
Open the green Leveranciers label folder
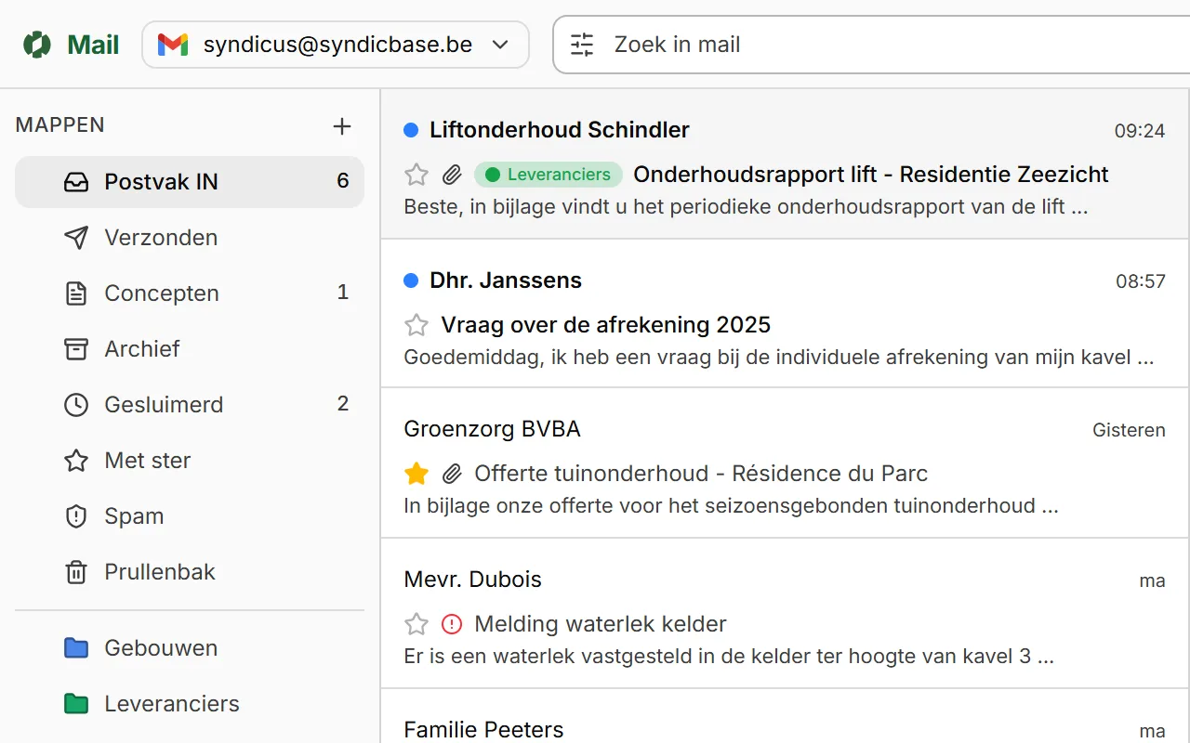tap(190, 704)
